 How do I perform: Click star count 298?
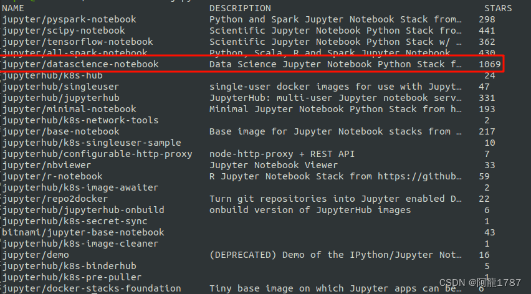487,20
